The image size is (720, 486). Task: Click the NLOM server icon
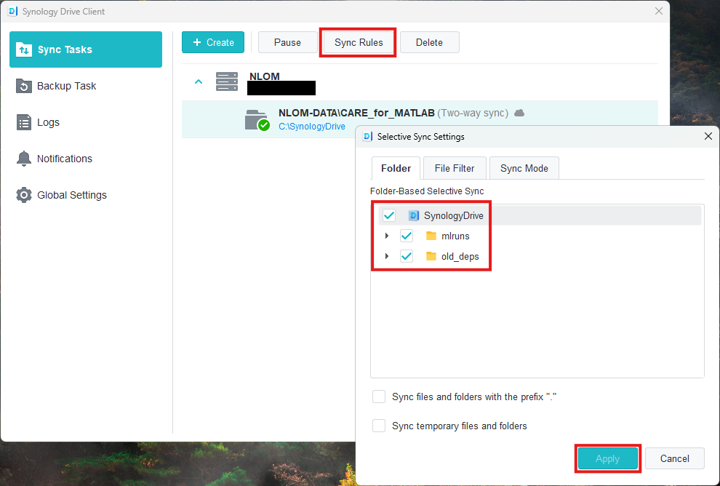pos(227,81)
